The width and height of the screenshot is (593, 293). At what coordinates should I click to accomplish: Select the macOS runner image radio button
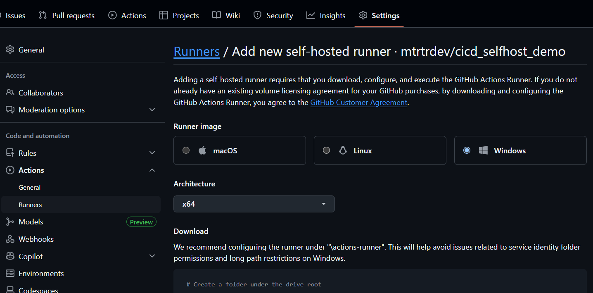point(186,150)
